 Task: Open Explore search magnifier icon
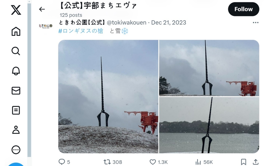[16, 51]
